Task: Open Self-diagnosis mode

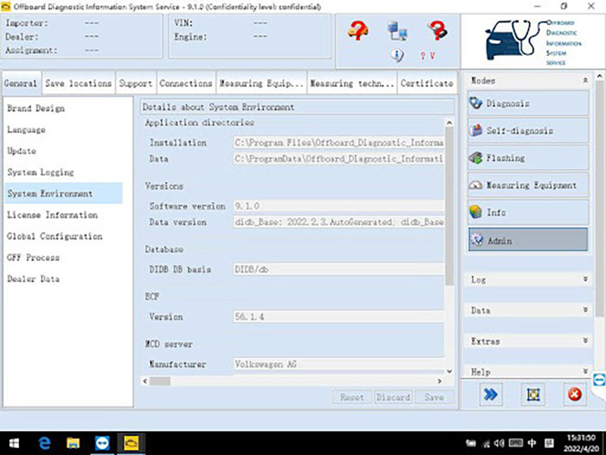Action: (528, 130)
